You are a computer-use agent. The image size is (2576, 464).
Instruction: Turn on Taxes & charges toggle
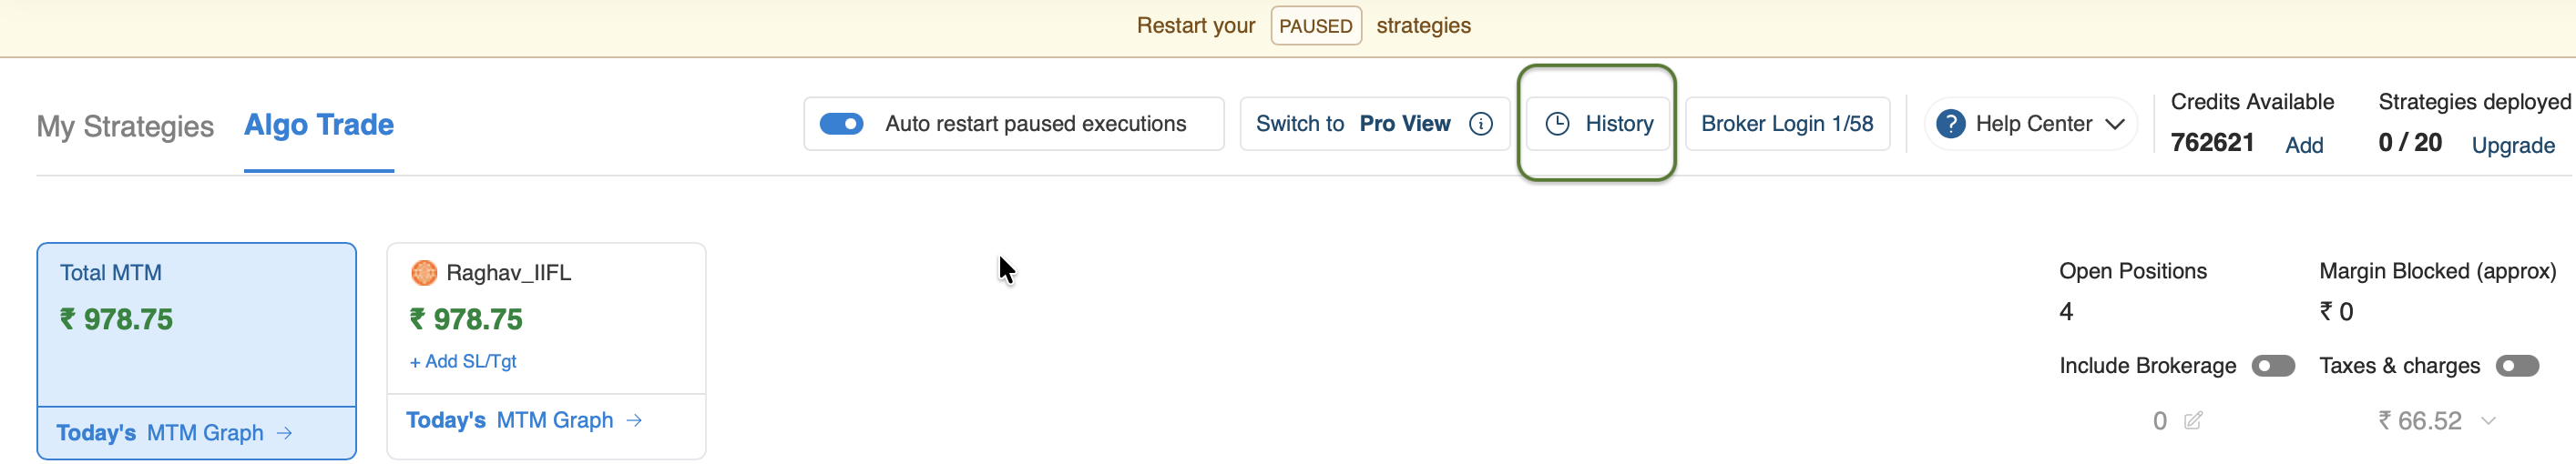tap(2516, 367)
